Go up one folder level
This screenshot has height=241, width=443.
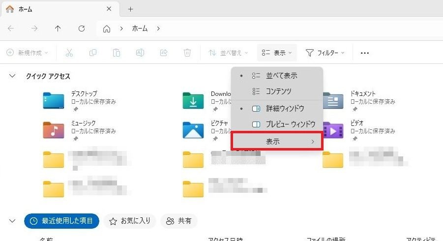click(x=58, y=29)
